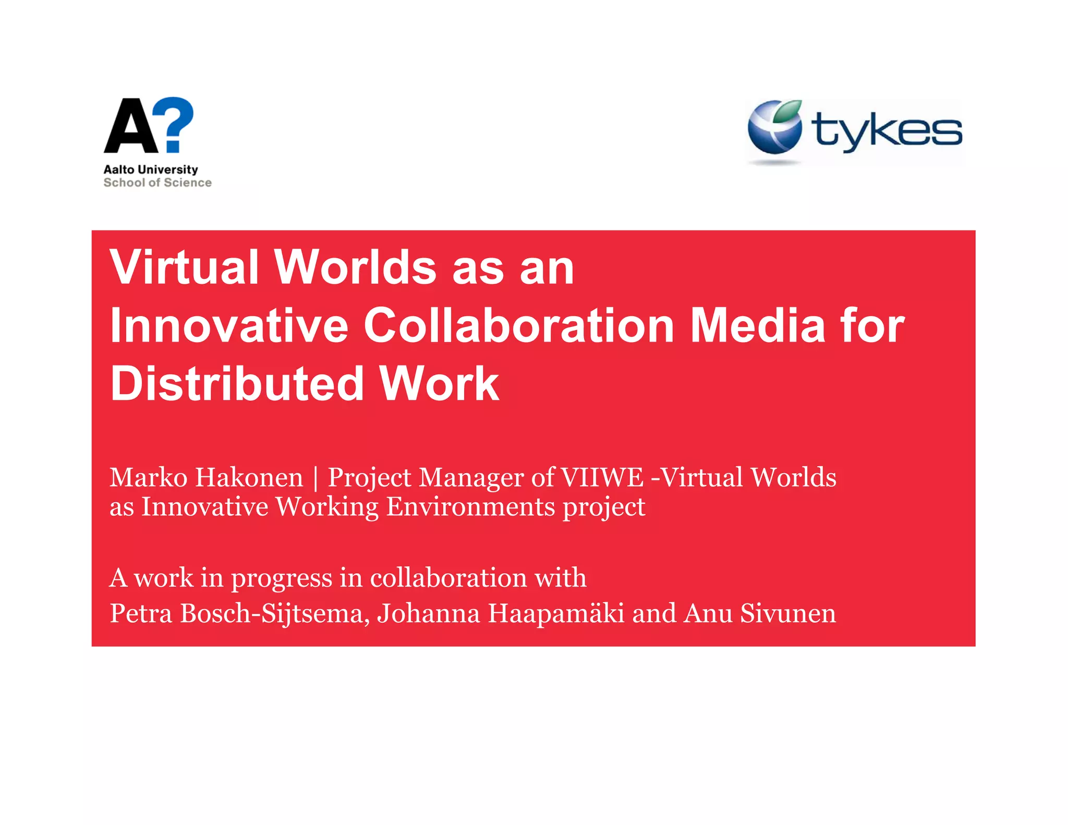
Task: Click the title line 'Distributed Work'
Action: coord(305,384)
